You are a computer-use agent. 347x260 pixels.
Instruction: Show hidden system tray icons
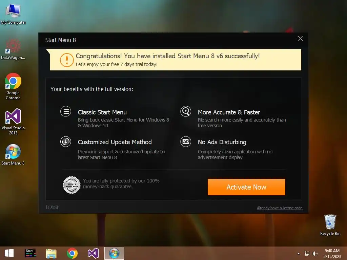(299, 254)
